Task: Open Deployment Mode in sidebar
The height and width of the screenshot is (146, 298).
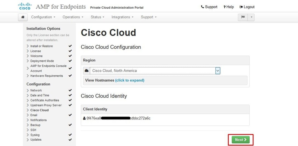Action: pyautogui.click(x=42, y=61)
